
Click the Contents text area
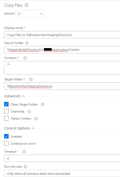62,68
